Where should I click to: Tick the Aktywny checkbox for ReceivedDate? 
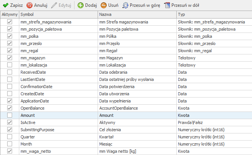click(x=9, y=72)
